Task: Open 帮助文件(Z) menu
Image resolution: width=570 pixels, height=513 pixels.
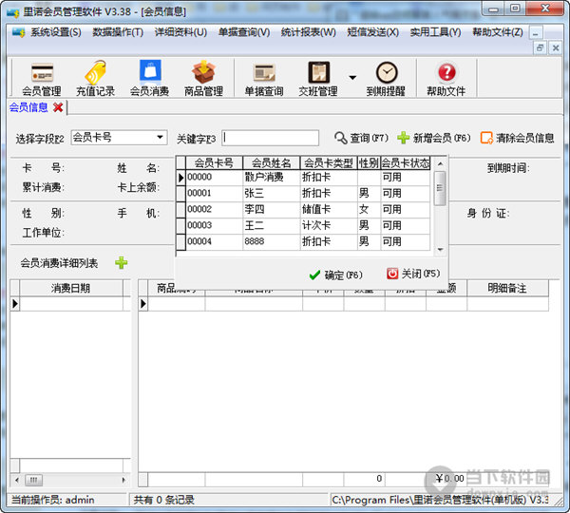Action: pos(498,32)
